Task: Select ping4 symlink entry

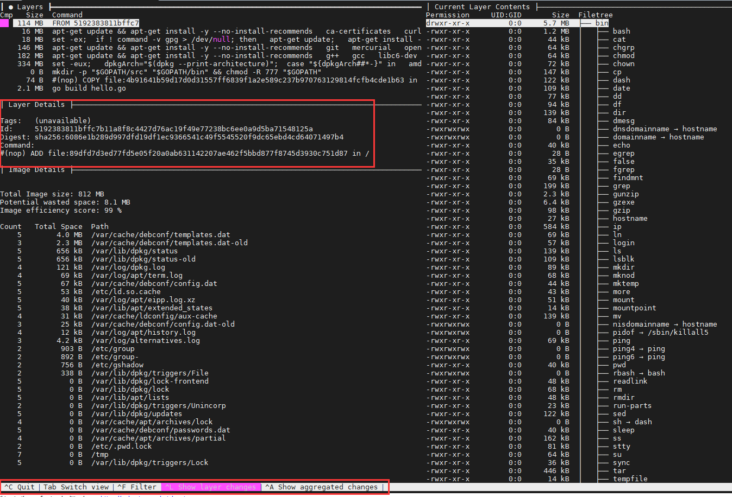Action: click(639, 349)
